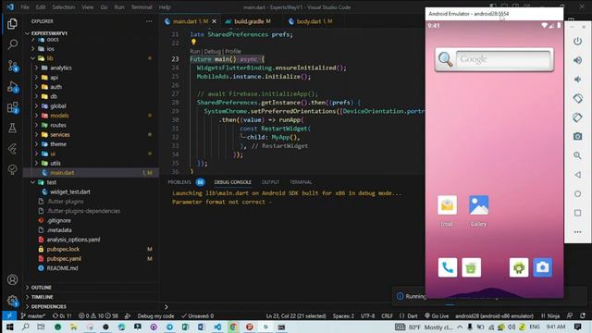Switch to the TERMINAL panel tab

pos(301,182)
